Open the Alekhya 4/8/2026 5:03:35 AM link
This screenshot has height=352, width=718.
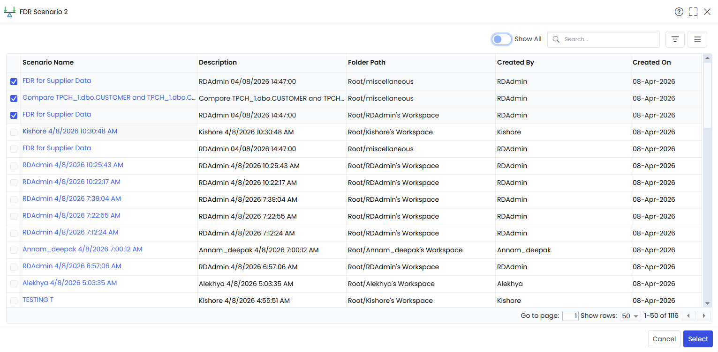click(x=70, y=283)
